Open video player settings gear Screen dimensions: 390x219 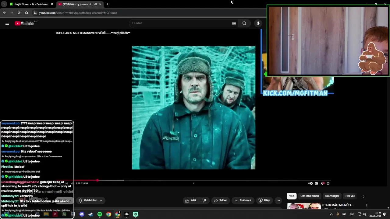pos(322,183)
